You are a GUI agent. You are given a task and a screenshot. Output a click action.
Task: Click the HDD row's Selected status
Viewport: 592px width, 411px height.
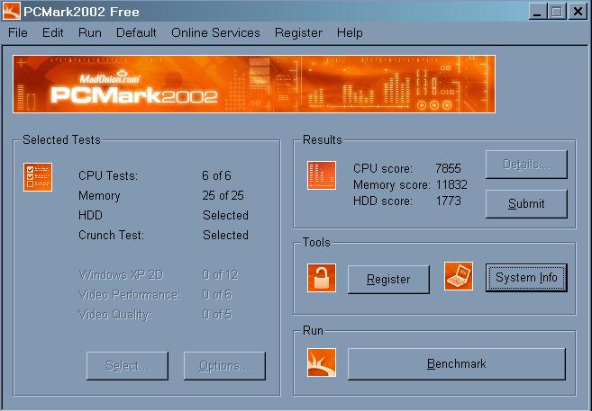click(x=225, y=215)
